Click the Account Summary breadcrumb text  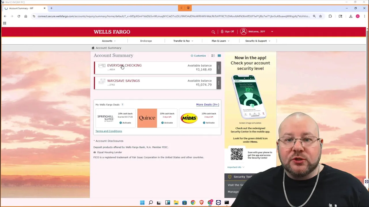pos(108,48)
